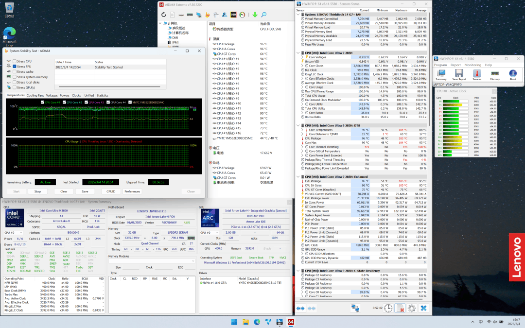Screen dimensions: 525x328
Task: Click the magnifier search icon in AIDA64
Action: [263, 15]
